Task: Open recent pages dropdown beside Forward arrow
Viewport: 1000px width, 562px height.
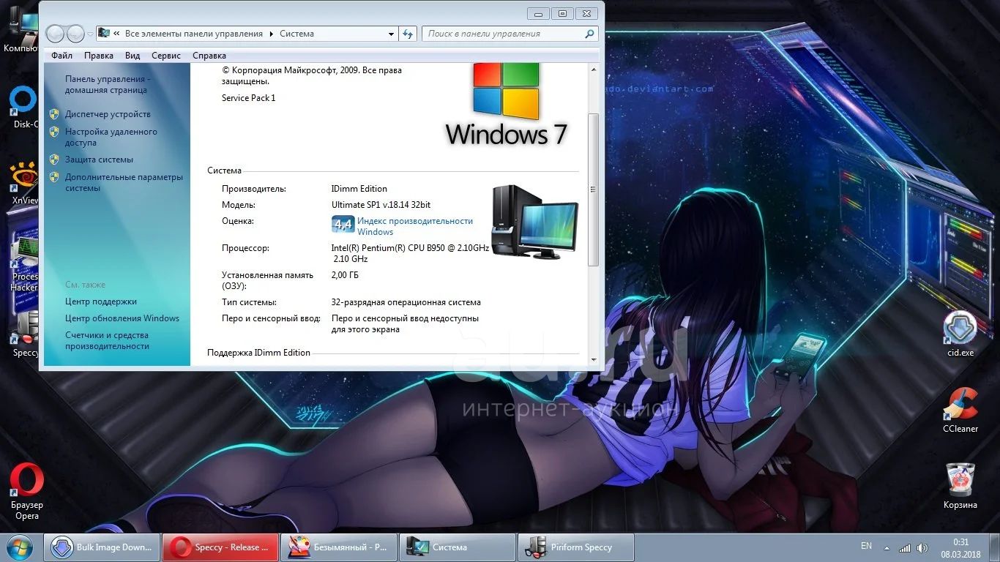Action: 90,34
